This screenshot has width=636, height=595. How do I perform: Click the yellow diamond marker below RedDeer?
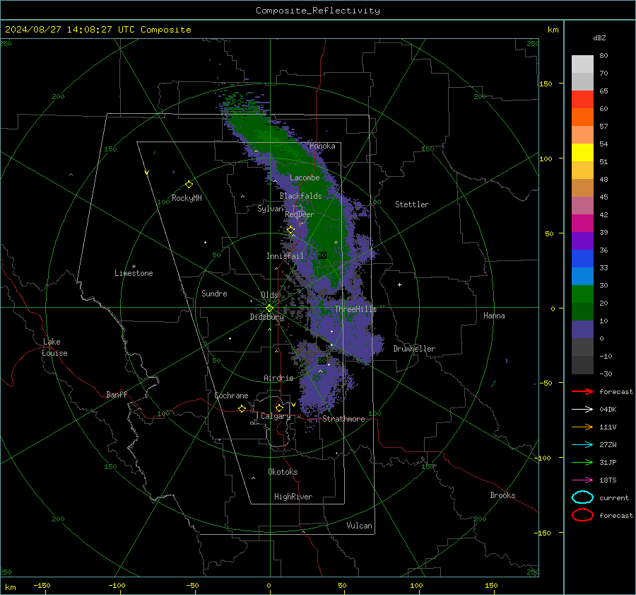(x=290, y=230)
